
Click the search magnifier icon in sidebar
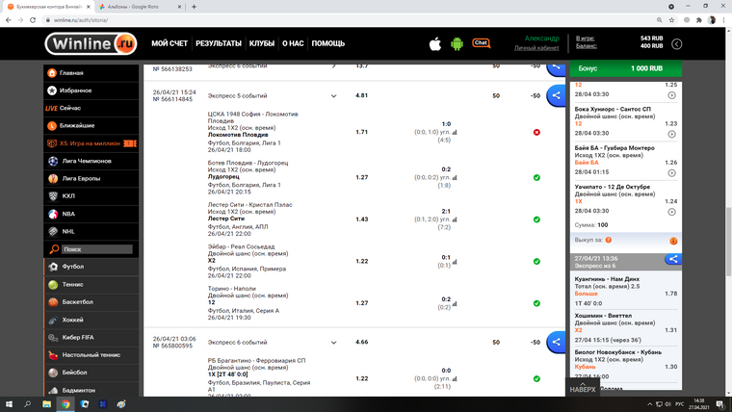54,249
